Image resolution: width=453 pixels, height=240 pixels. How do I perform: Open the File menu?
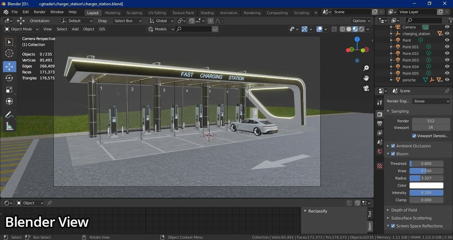[15, 12]
